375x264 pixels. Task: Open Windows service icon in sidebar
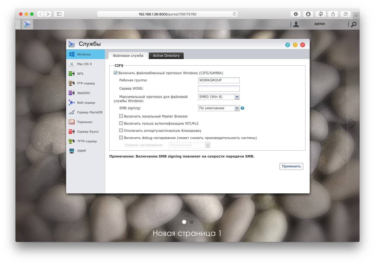click(72, 54)
